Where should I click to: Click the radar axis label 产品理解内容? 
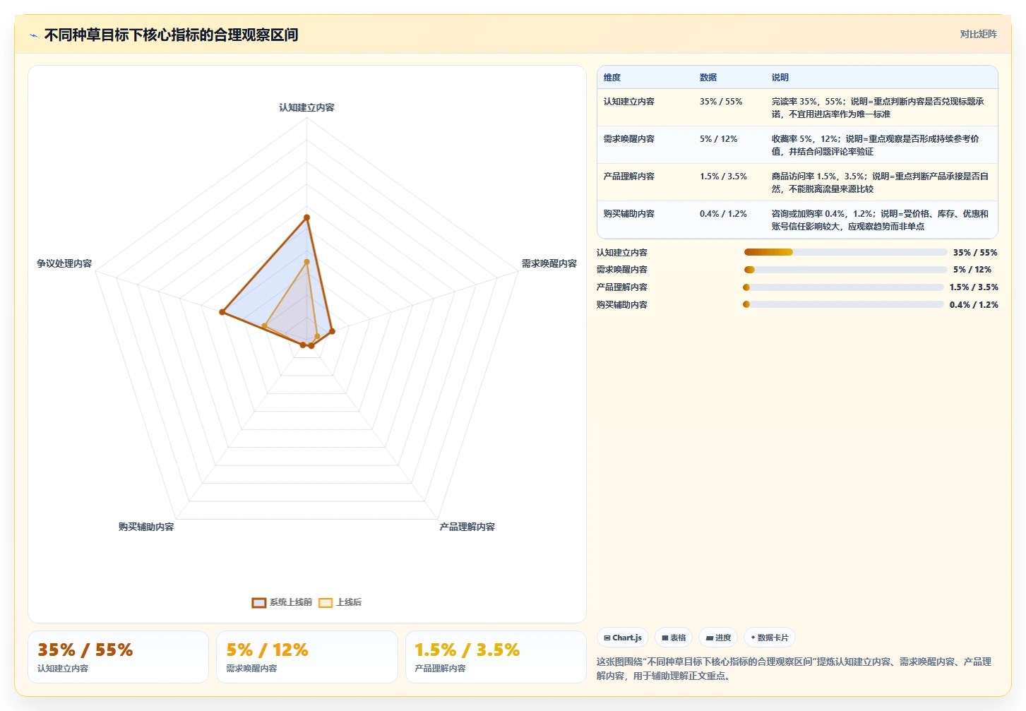coord(467,527)
